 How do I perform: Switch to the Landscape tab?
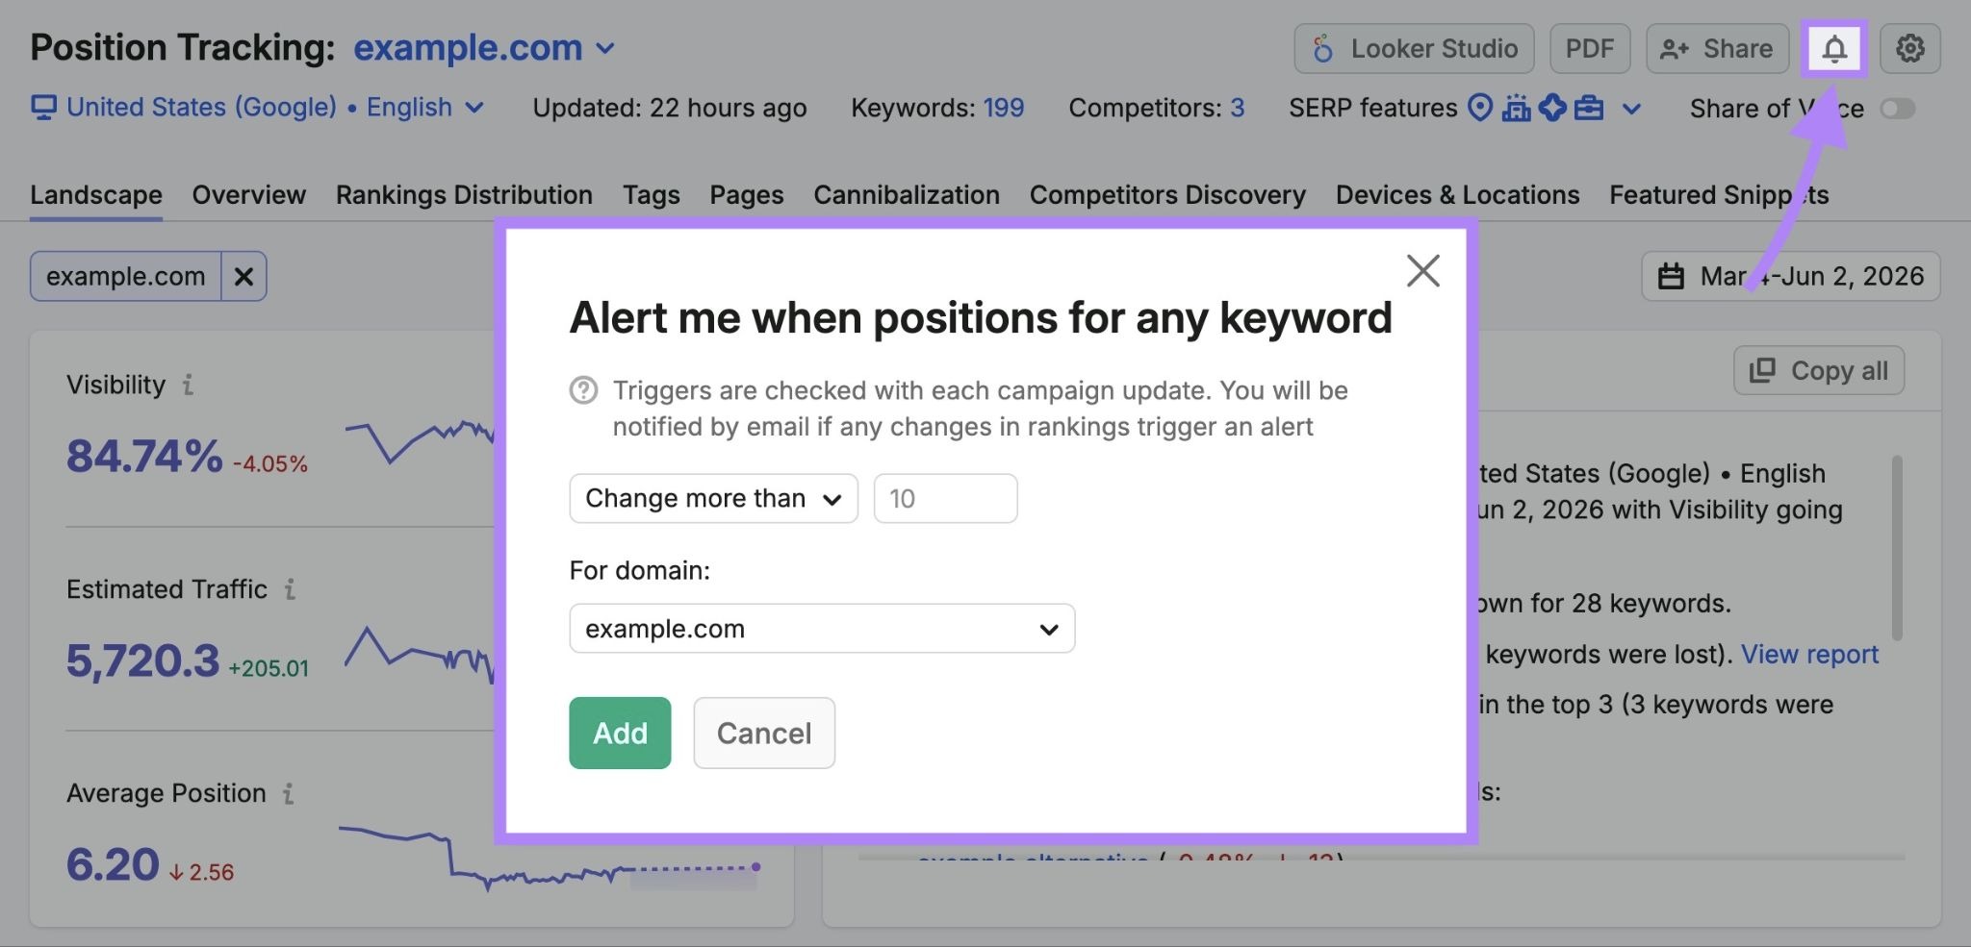tap(96, 195)
